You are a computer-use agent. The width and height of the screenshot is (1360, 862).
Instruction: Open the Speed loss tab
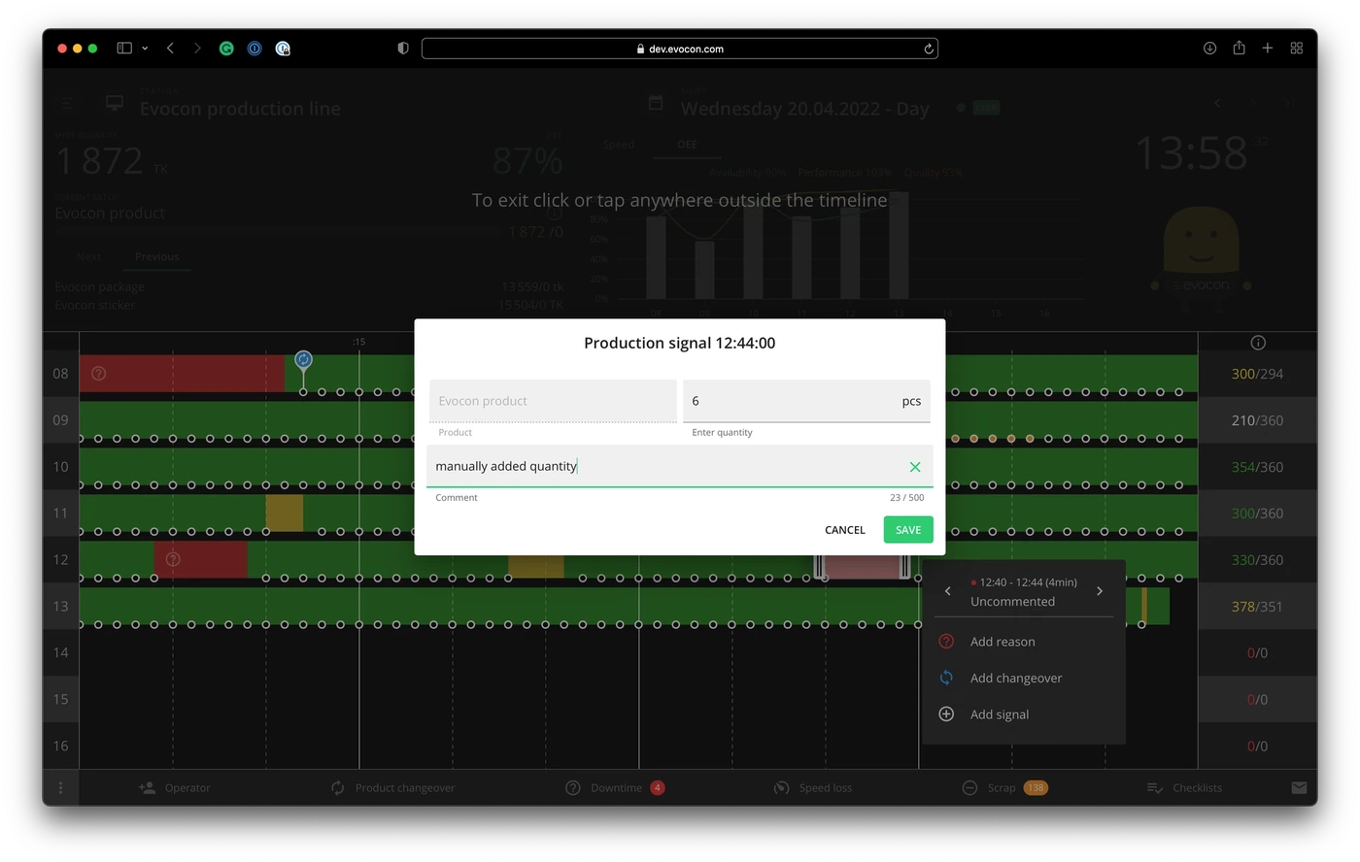tap(812, 787)
